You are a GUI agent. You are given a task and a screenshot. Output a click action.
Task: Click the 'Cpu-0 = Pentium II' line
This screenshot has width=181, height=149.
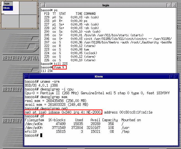[97, 93]
